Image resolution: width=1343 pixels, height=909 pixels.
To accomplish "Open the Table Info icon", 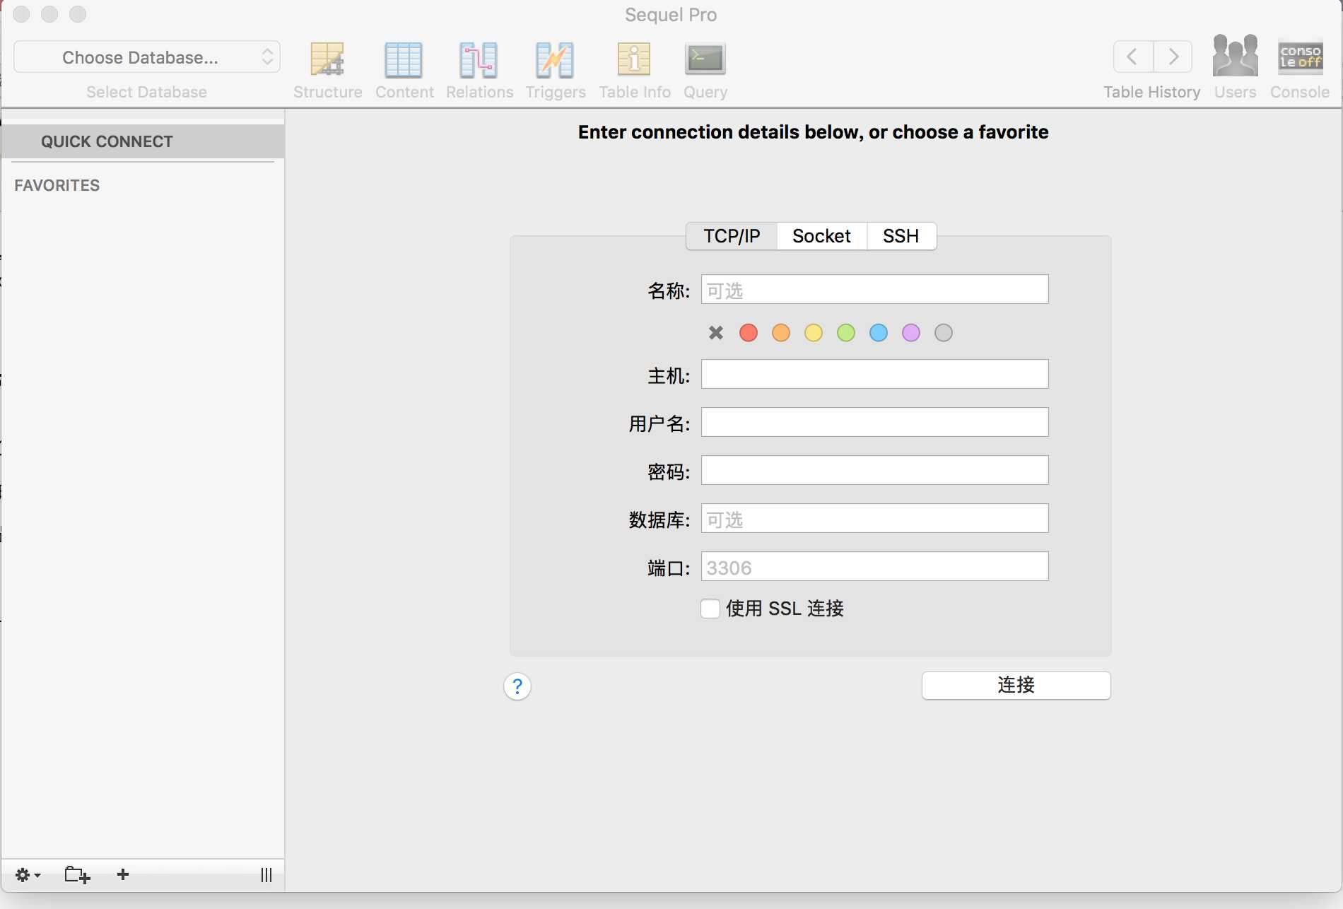I will click(634, 59).
